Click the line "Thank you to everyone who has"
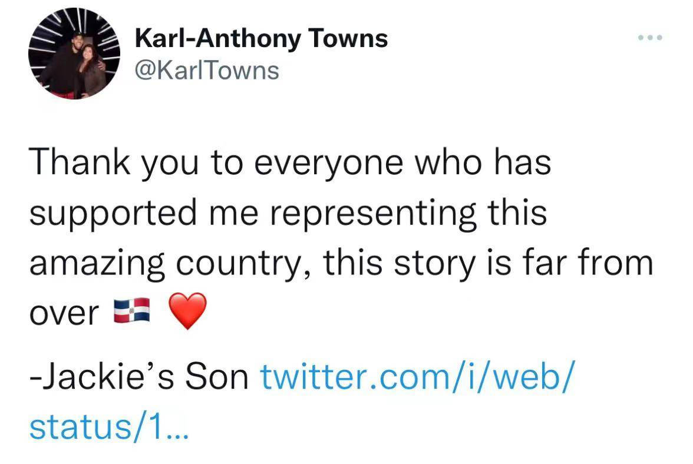This screenshot has height=464, width=693. pyautogui.click(x=290, y=163)
